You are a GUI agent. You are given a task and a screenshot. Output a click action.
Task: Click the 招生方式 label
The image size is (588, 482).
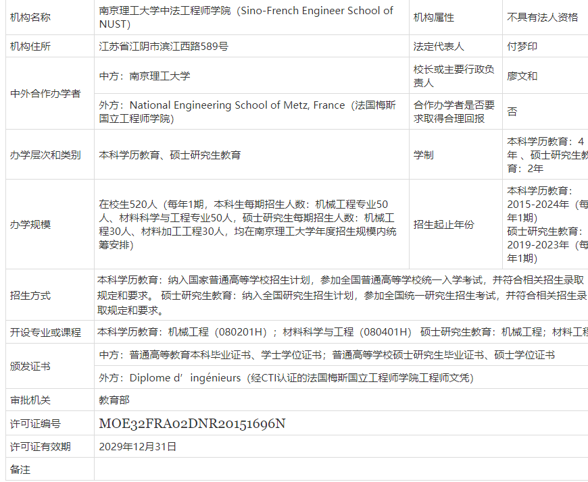30,296
